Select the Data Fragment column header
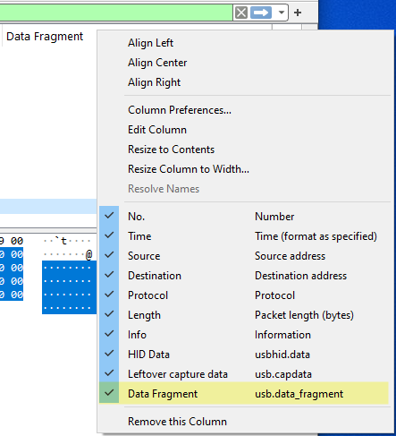 (x=45, y=37)
